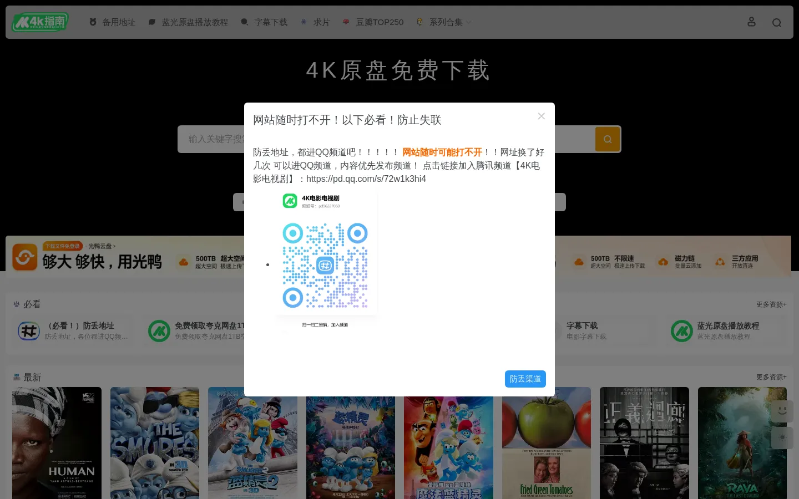Click the popup title 网站随时打不开
Image resolution: width=799 pixels, height=499 pixels.
347,120
